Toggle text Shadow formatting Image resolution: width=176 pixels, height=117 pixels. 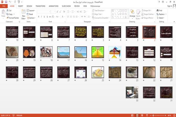[x=47, y=17]
